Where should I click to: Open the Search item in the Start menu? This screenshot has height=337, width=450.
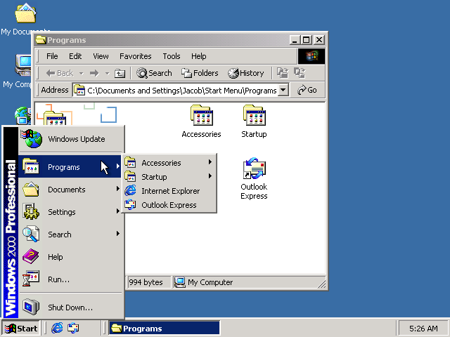(x=72, y=234)
